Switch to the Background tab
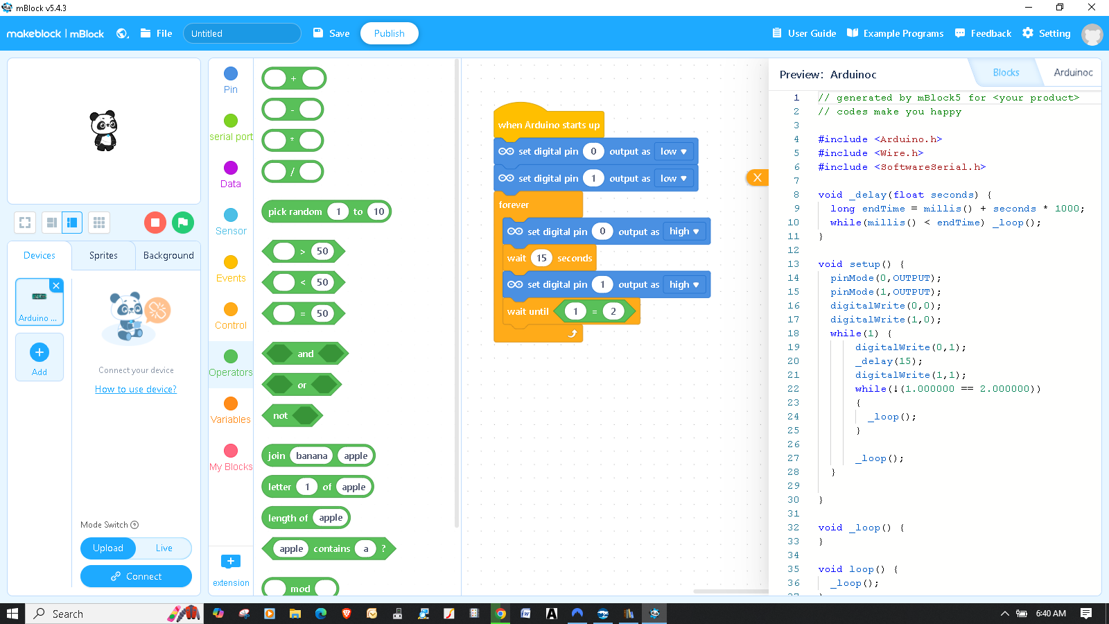The width and height of the screenshot is (1109, 624). pos(168,255)
